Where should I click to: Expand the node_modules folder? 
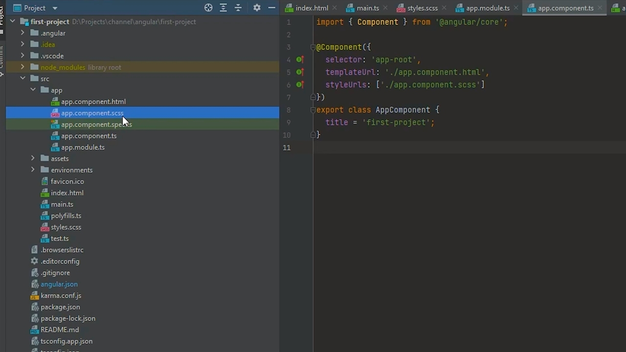[22, 67]
